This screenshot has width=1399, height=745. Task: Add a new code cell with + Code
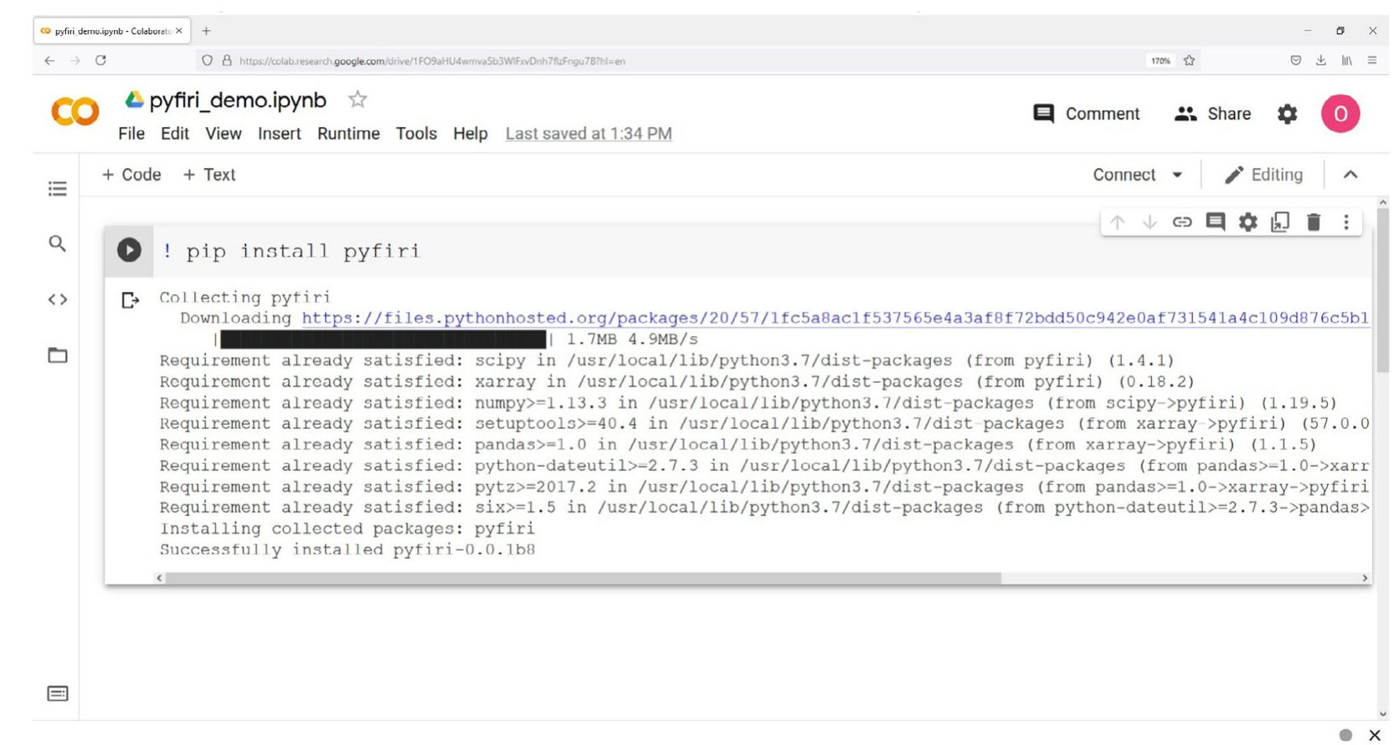click(x=131, y=175)
